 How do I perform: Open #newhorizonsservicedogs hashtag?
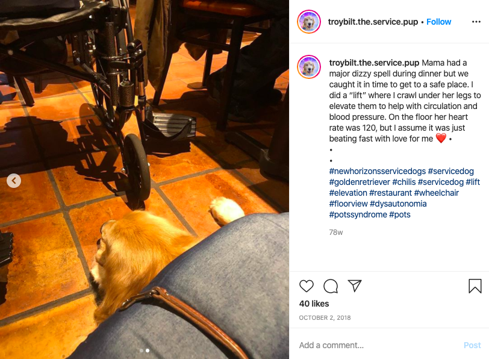point(378,171)
